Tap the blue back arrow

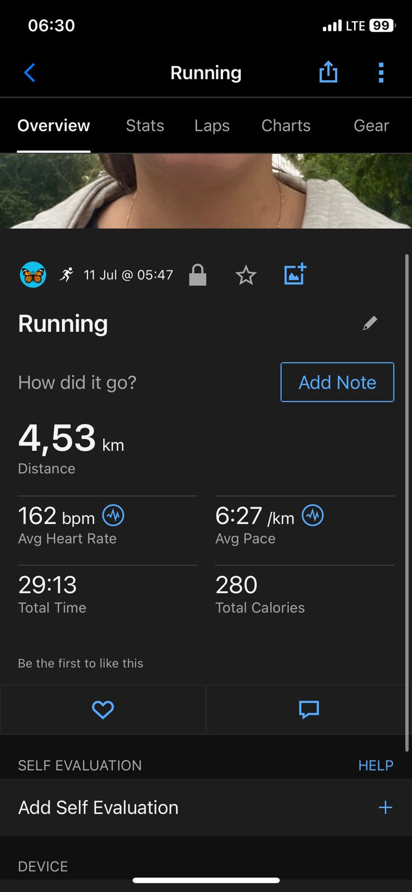pyautogui.click(x=30, y=72)
